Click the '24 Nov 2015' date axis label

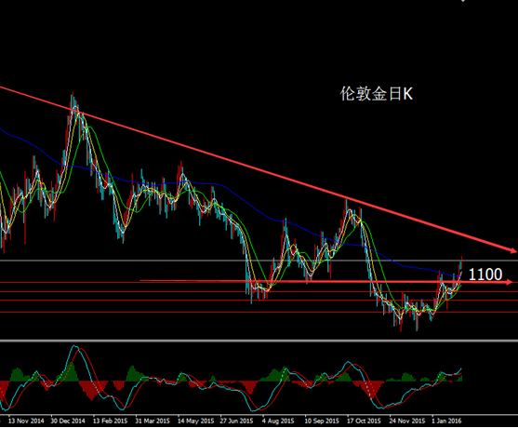(407, 421)
